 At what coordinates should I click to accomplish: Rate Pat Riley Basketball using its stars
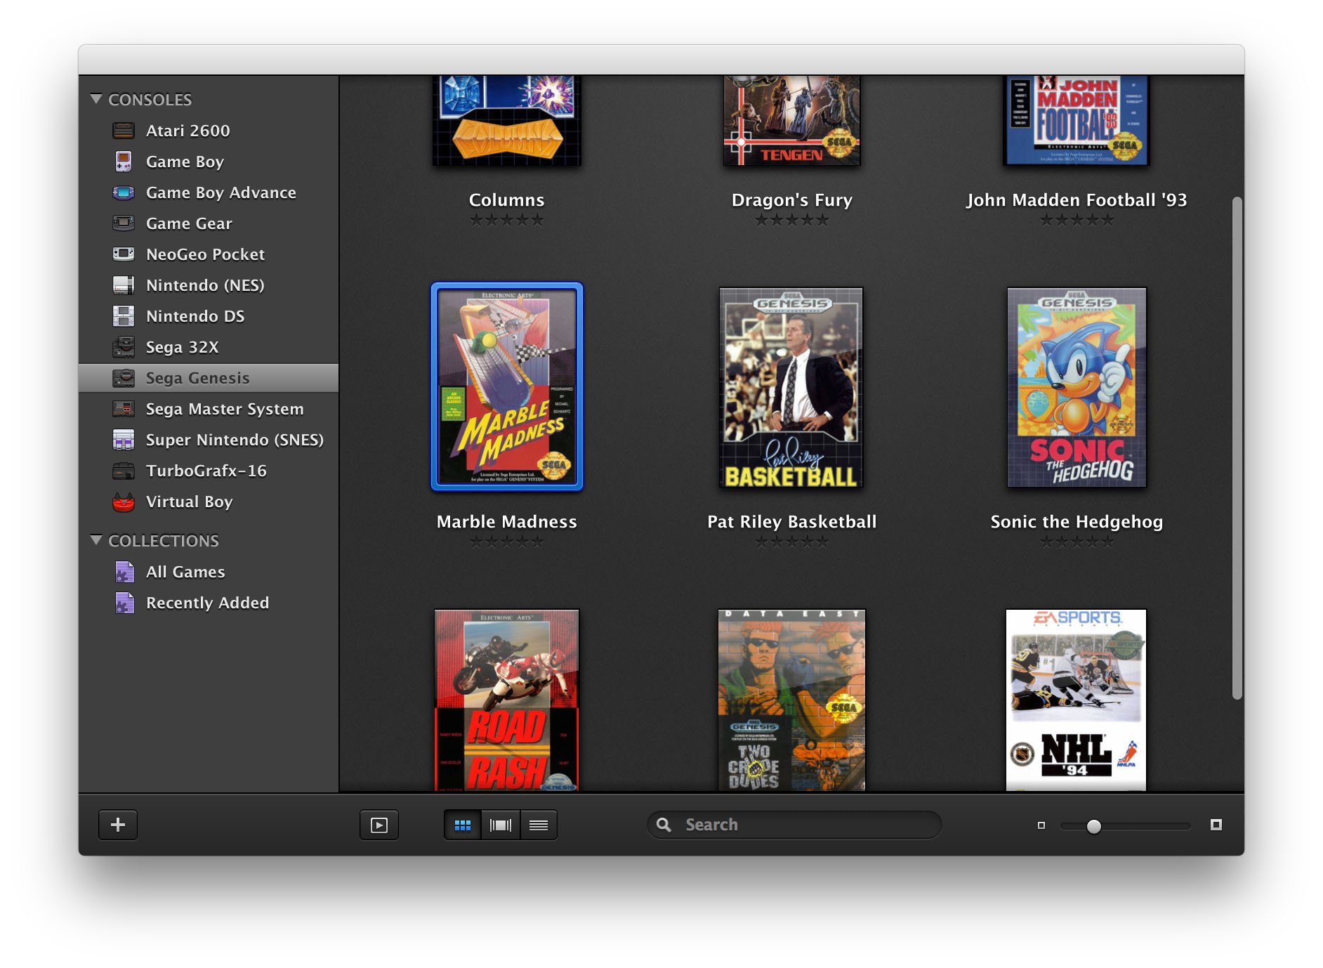pyautogui.click(x=792, y=542)
